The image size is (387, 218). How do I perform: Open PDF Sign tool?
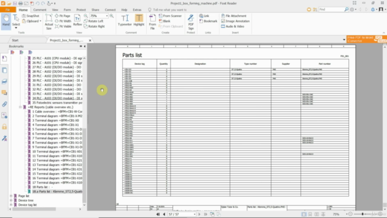(191, 22)
